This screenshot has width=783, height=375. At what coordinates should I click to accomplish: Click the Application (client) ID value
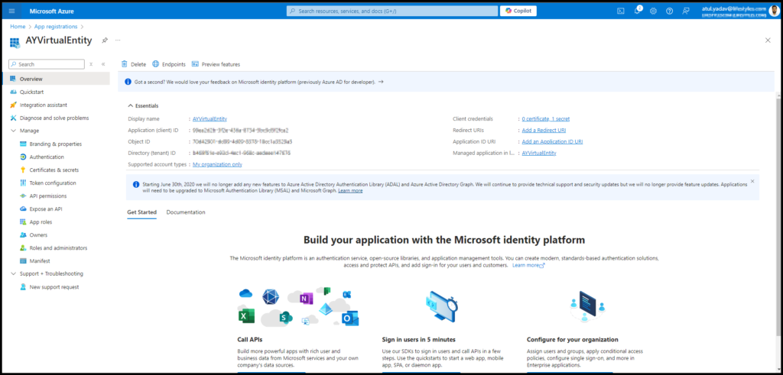pos(241,130)
